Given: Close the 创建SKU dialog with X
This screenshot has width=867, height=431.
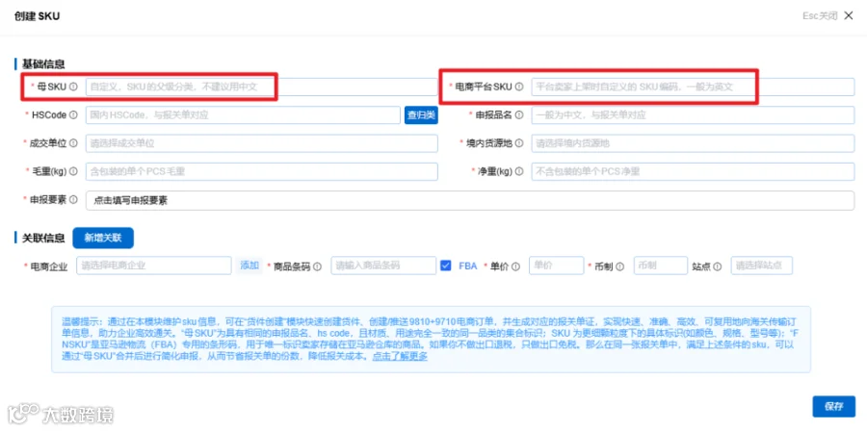Looking at the screenshot, I should point(848,16).
